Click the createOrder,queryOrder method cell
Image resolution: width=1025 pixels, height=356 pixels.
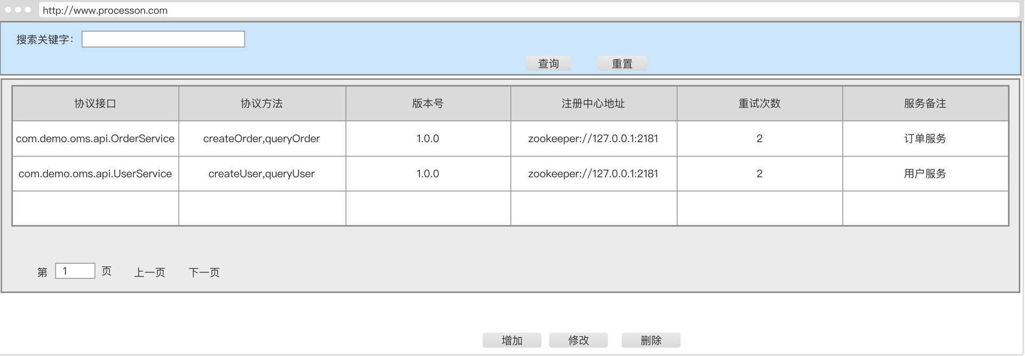262,139
